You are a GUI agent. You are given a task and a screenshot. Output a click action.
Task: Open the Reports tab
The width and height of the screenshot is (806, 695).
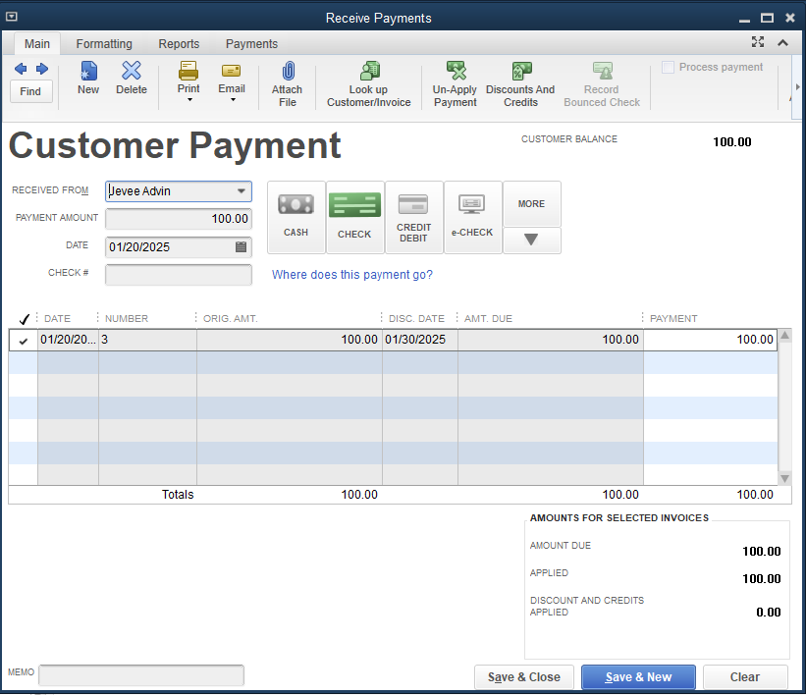pos(179,44)
